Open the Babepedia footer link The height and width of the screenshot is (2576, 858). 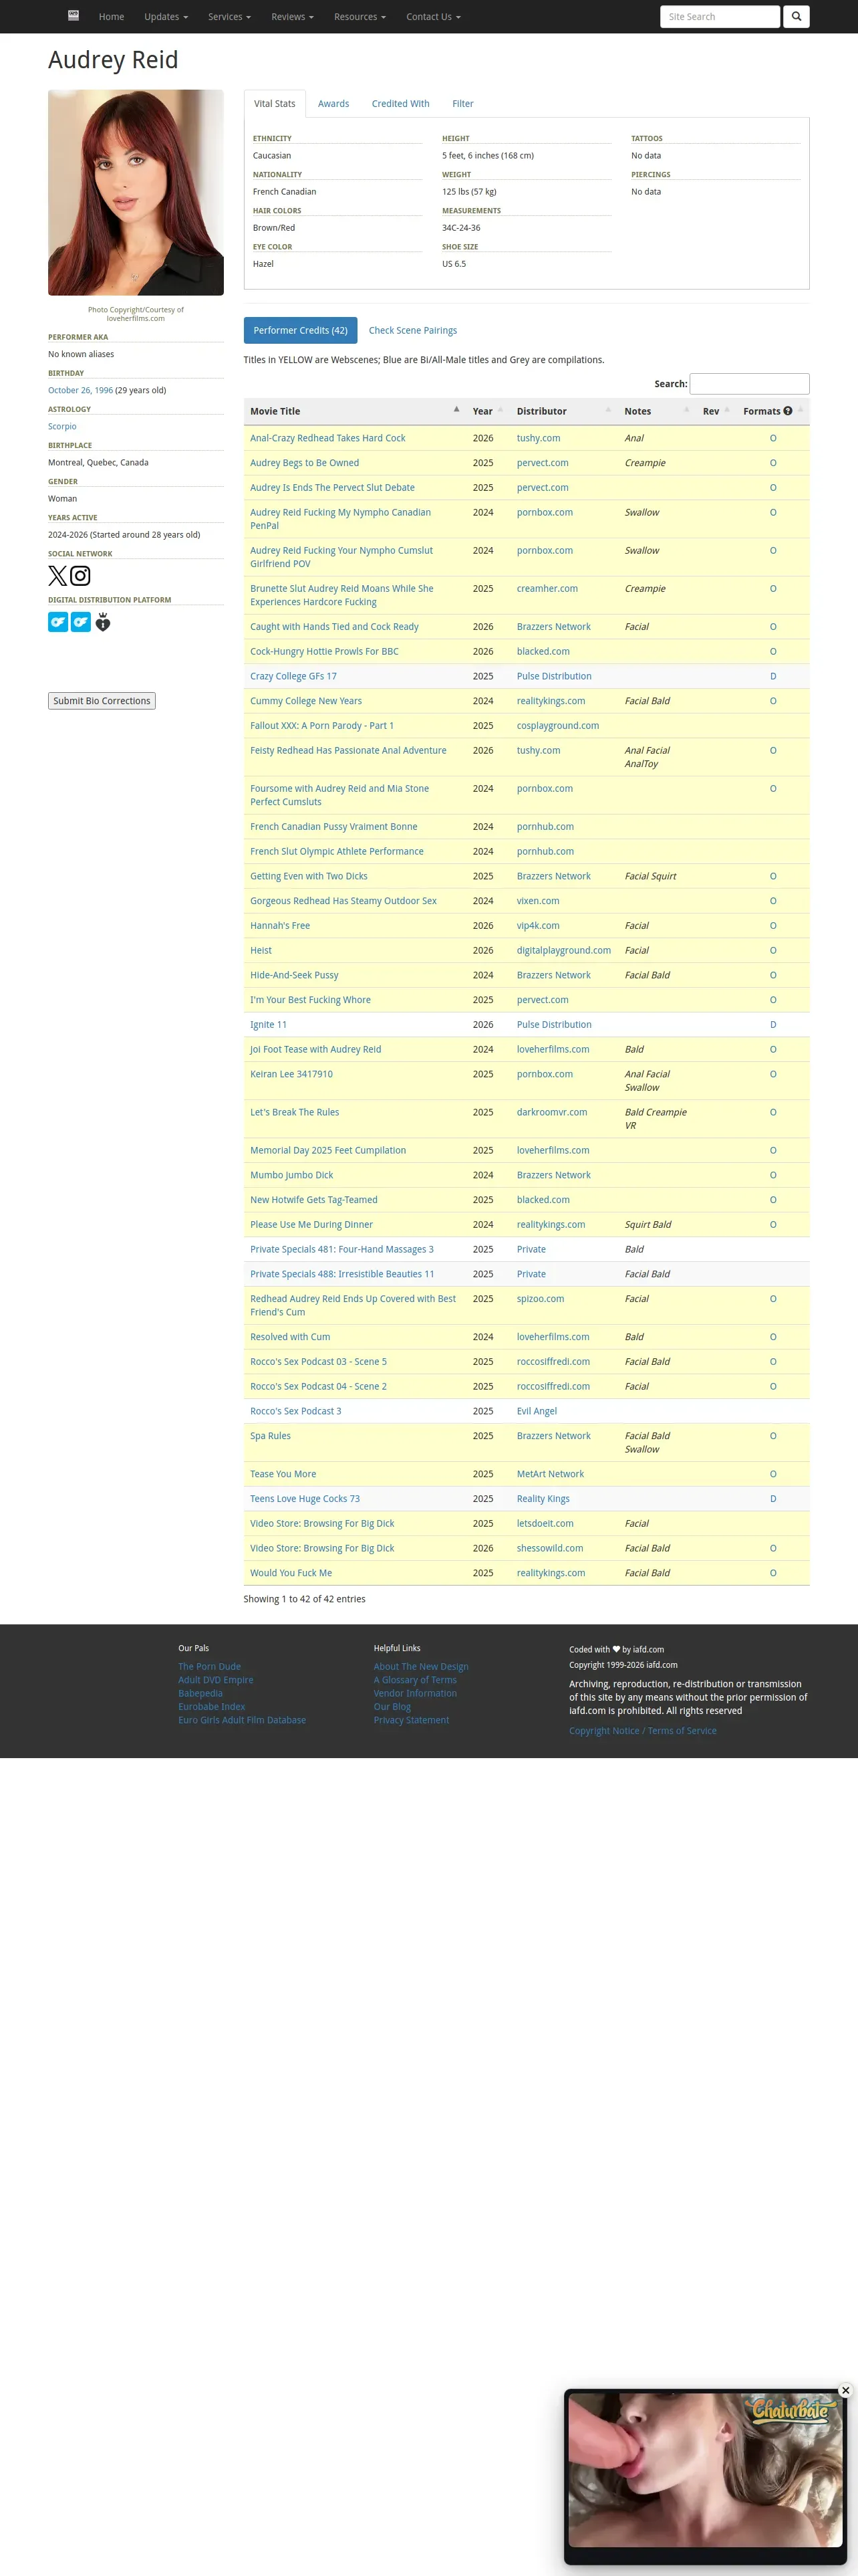[x=200, y=1694]
